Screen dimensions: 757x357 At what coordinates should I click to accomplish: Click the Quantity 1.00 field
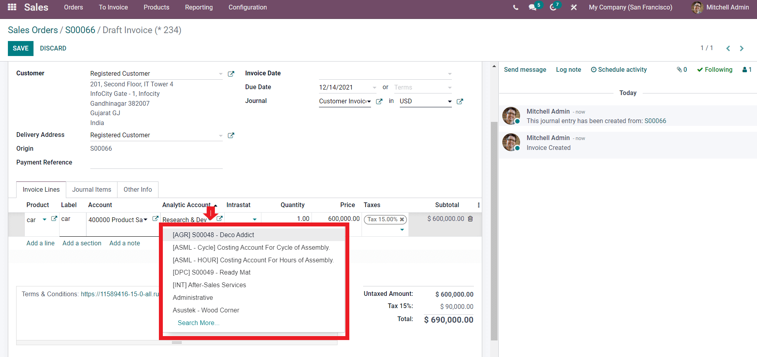tap(286, 219)
